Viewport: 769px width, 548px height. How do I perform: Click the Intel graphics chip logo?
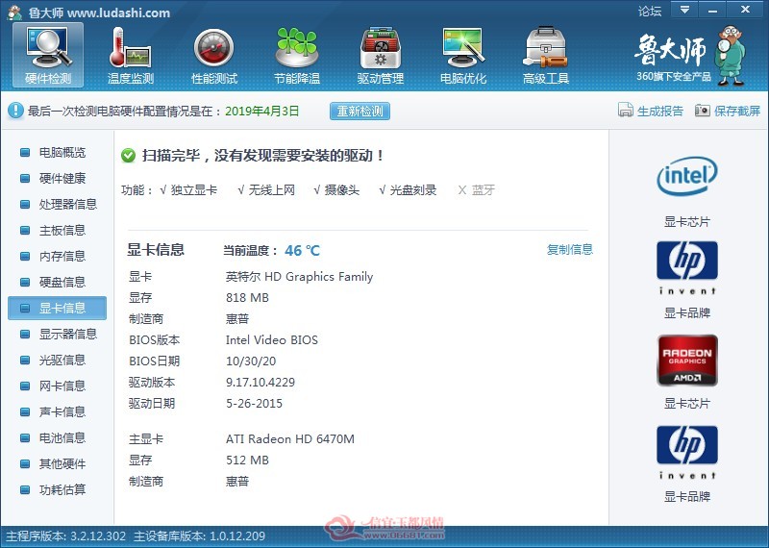[687, 176]
